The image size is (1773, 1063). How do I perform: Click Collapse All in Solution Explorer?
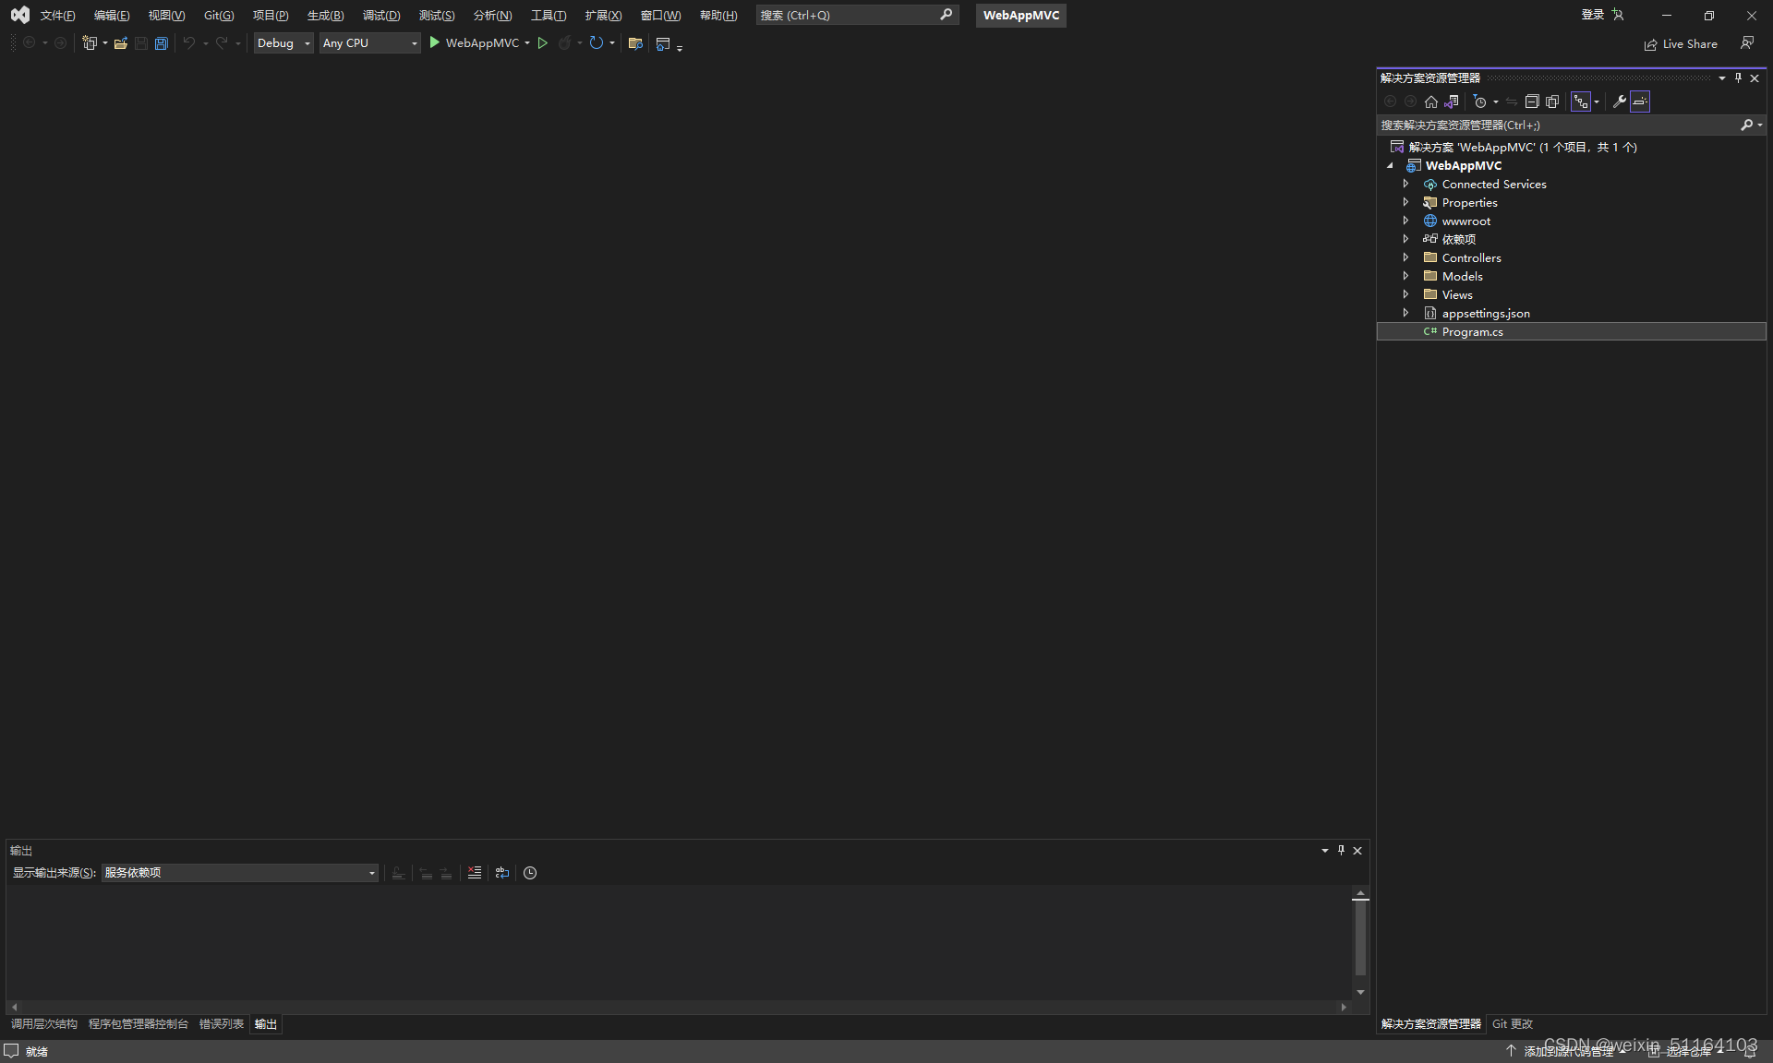(1532, 102)
